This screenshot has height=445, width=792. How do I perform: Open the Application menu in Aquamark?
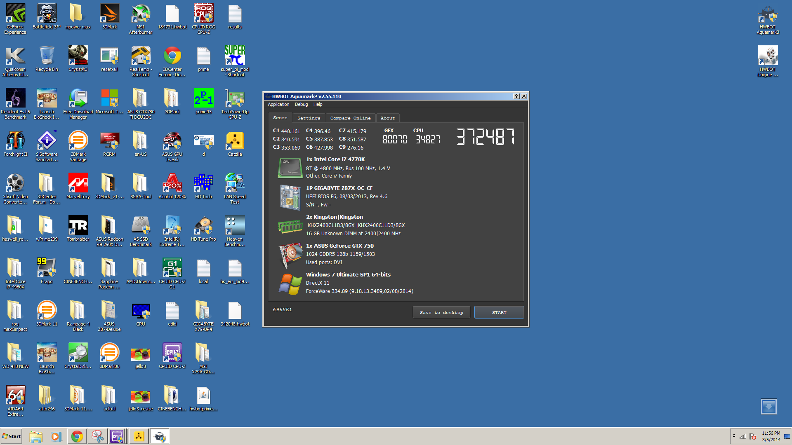[278, 105]
